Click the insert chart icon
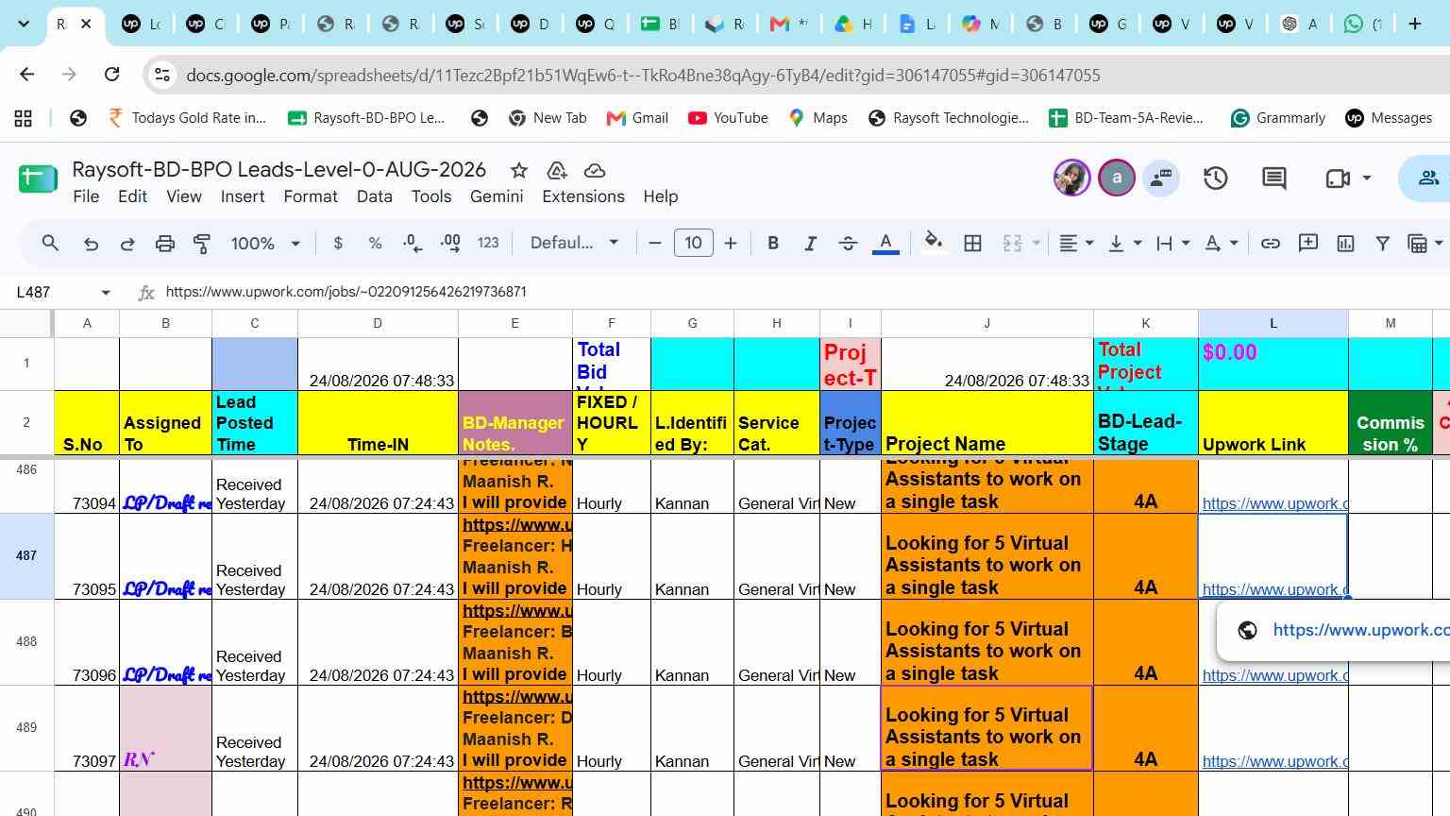The width and height of the screenshot is (1450, 816). click(x=1345, y=244)
